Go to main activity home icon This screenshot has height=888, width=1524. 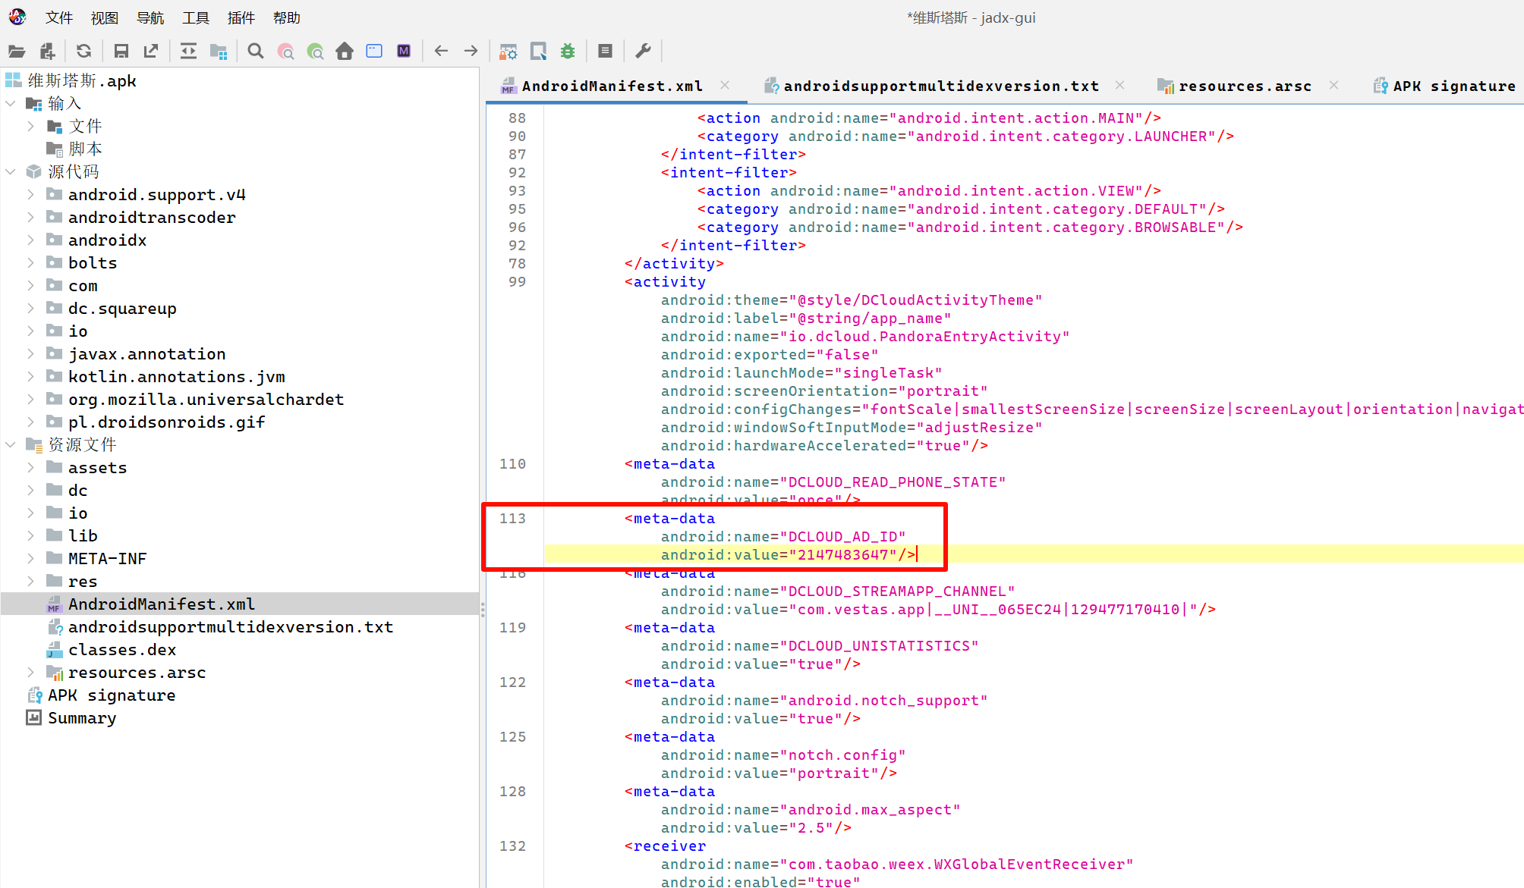click(345, 51)
